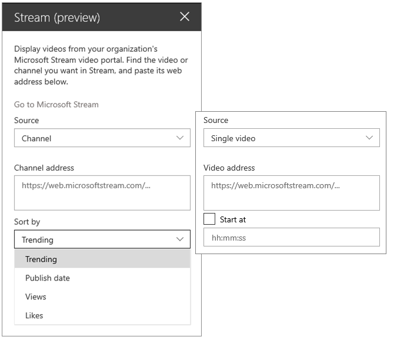Close the Stream (preview) panel

click(185, 17)
